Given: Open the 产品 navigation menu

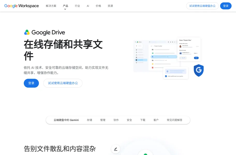Looking at the screenshot, I should (65, 6).
